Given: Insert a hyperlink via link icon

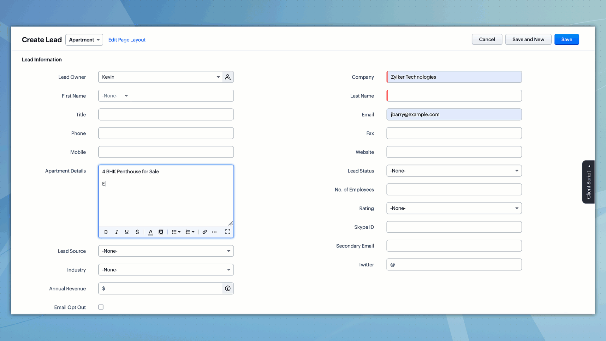Looking at the screenshot, I should coord(205,232).
